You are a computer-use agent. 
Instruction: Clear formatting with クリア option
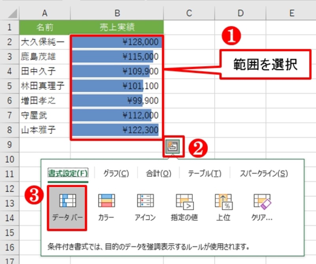[x=261, y=207]
